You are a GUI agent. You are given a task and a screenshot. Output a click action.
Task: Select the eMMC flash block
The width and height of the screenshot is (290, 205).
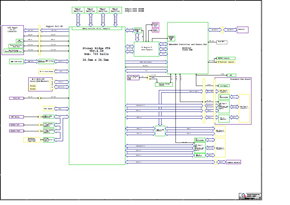16,61
